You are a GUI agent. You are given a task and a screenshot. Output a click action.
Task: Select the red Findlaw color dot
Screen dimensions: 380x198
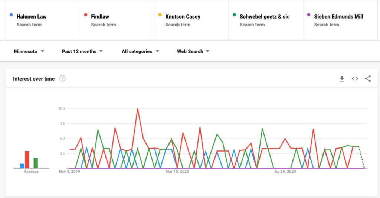point(86,15)
